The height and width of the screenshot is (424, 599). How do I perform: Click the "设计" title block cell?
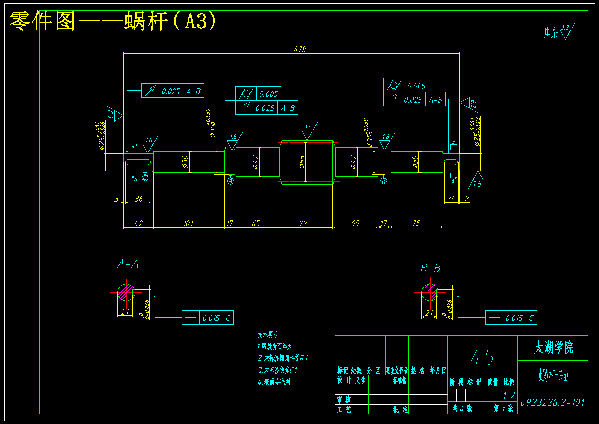click(x=344, y=380)
